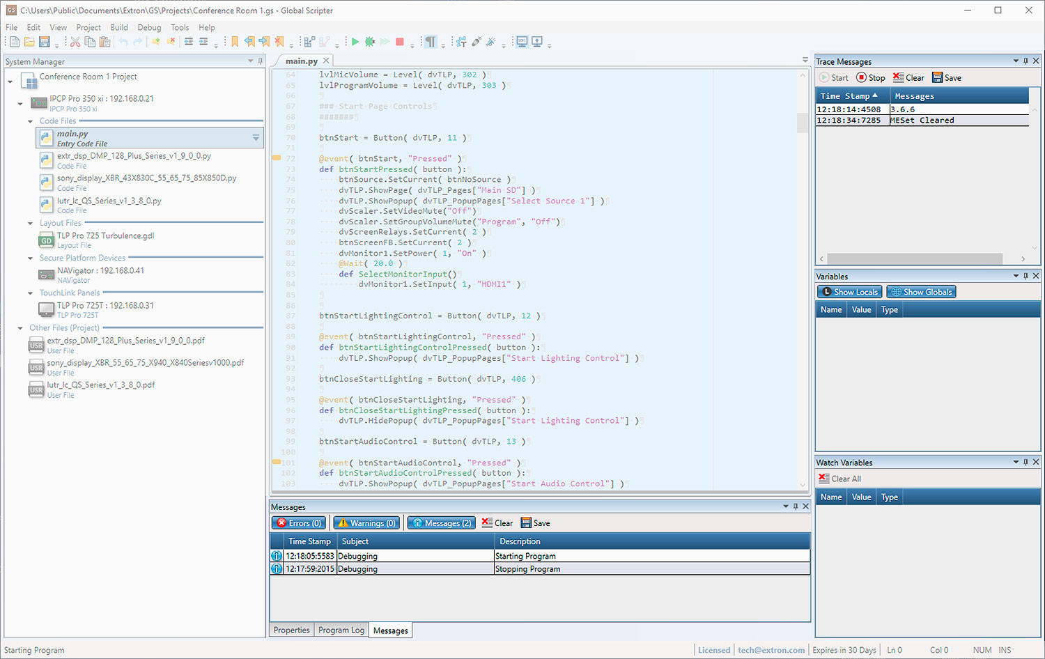
Task: Click Clear in Messages panel
Action: click(x=497, y=523)
